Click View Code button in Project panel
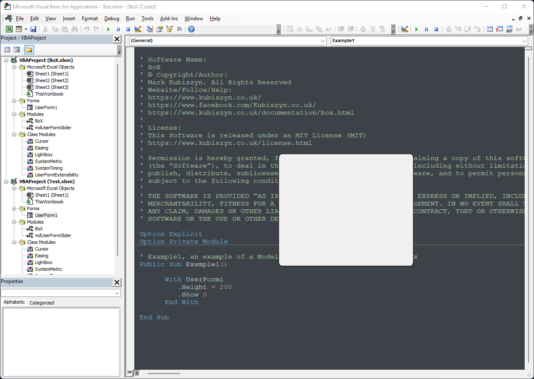Screen dimensions: 534x379 (x=7, y=50)
